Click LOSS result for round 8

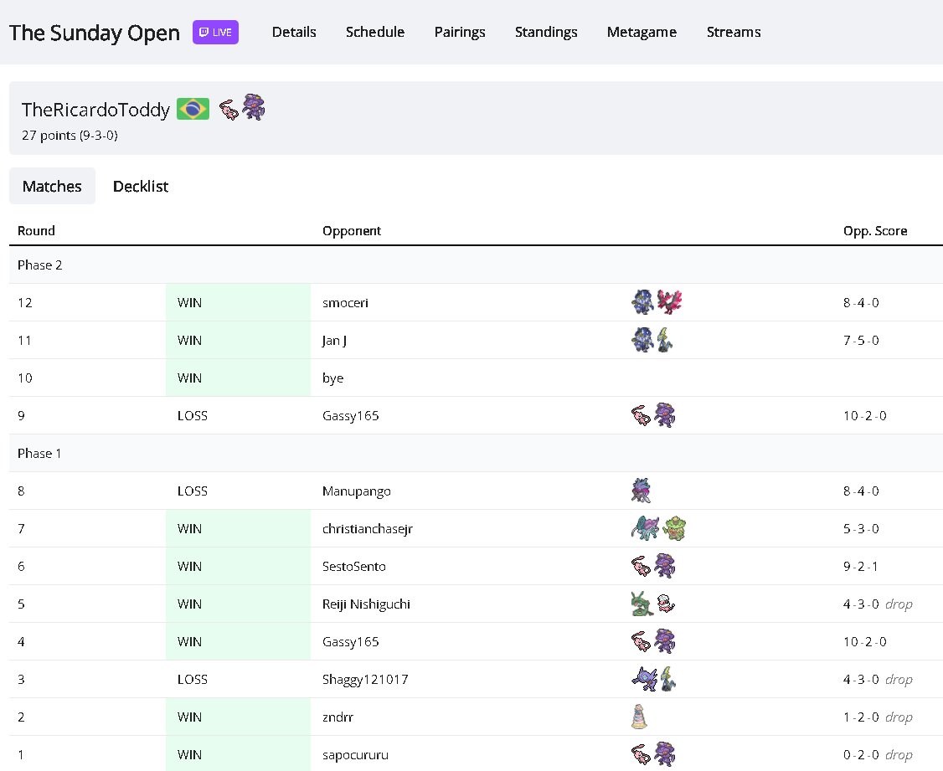193,491
